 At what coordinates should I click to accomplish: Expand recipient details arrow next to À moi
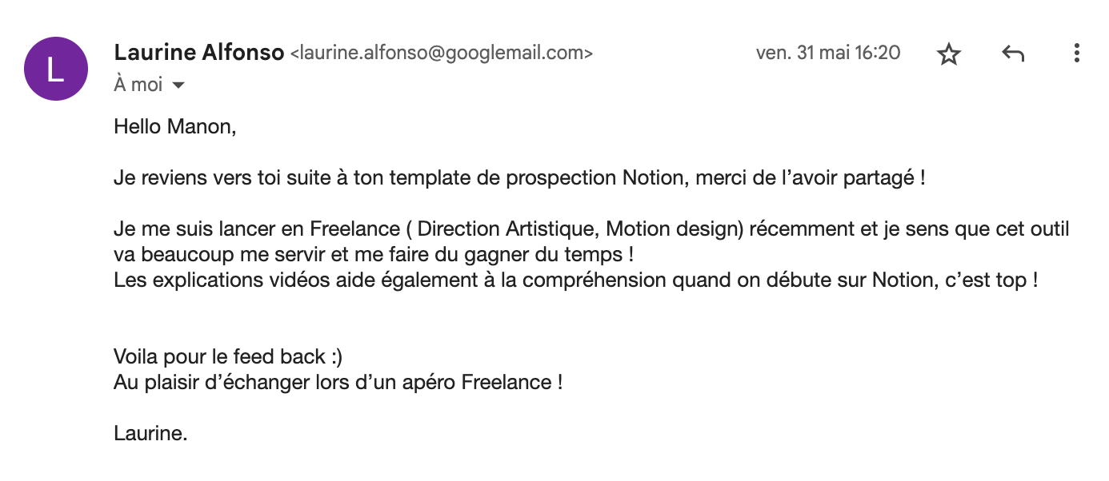(178, 85)
